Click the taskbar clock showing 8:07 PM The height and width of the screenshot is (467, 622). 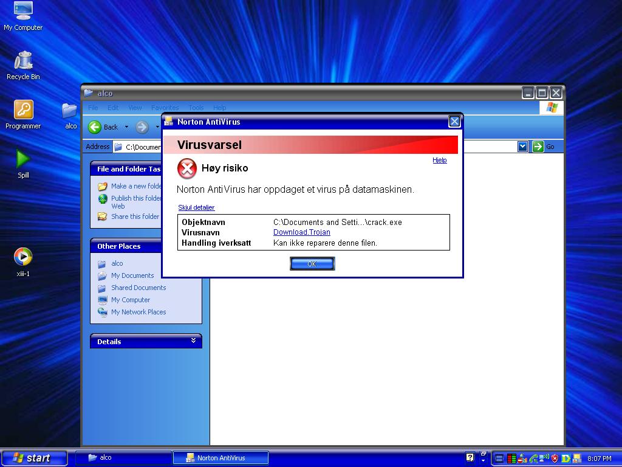[600, 458]
